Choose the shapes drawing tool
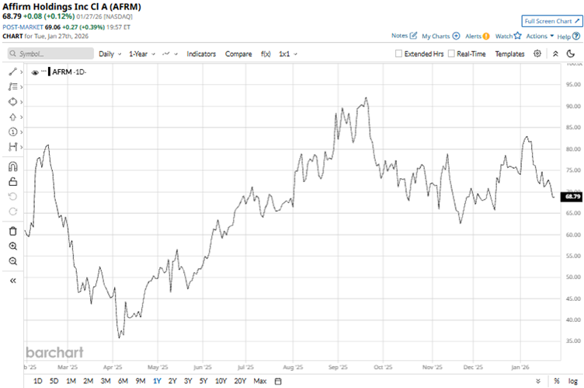This screenshot has width=584, height=388. click(12, 102)
